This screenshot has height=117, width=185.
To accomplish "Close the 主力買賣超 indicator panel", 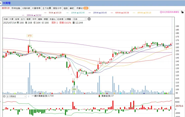I will (4, 96).
